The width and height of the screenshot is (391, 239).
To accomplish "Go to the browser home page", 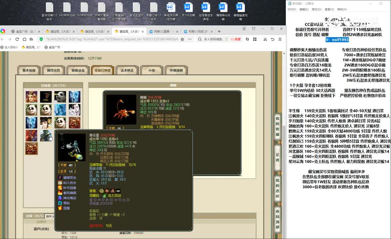I will (24, 39).
